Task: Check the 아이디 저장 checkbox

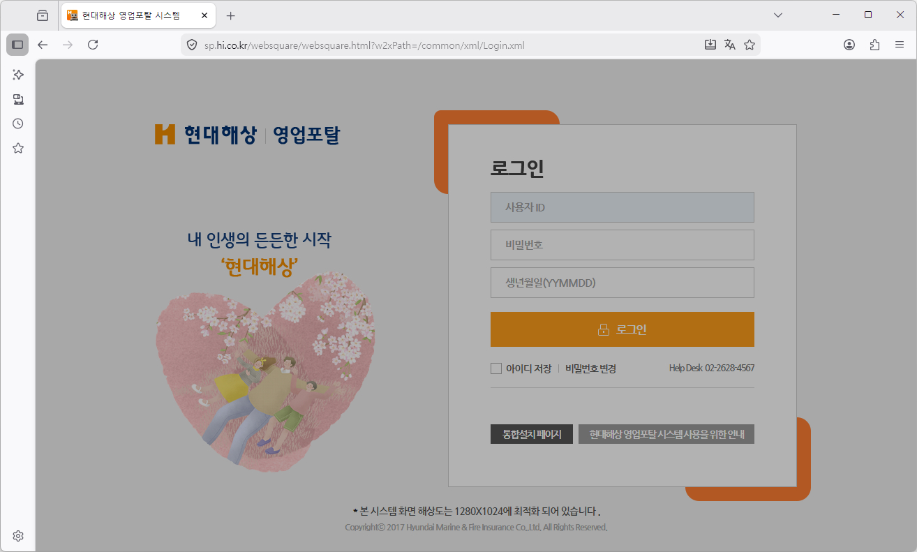Action: pyautogui.click(x=496, y=368)
